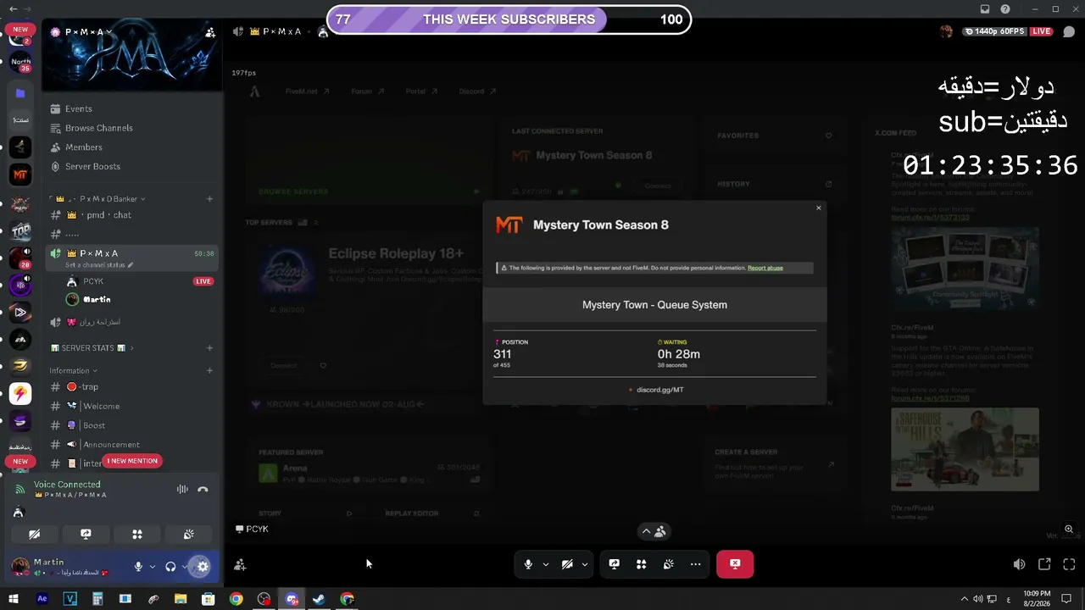This screenshot has width=1085, height=610.
Task: Enter fullscreen for the stream
Action: [1069, 564]
